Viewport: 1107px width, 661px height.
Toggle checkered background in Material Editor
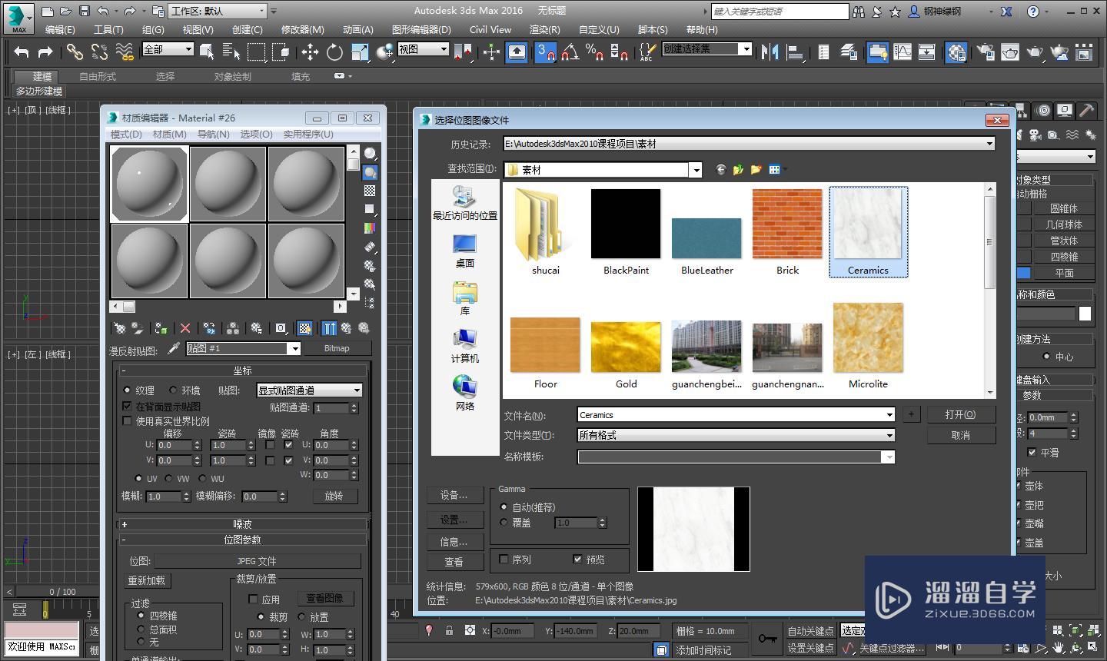click(x=370, y=191)
